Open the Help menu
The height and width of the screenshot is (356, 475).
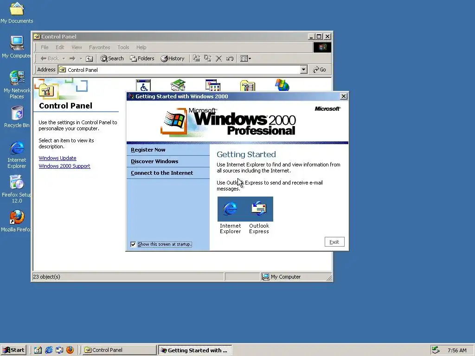[x=141, y=47]
